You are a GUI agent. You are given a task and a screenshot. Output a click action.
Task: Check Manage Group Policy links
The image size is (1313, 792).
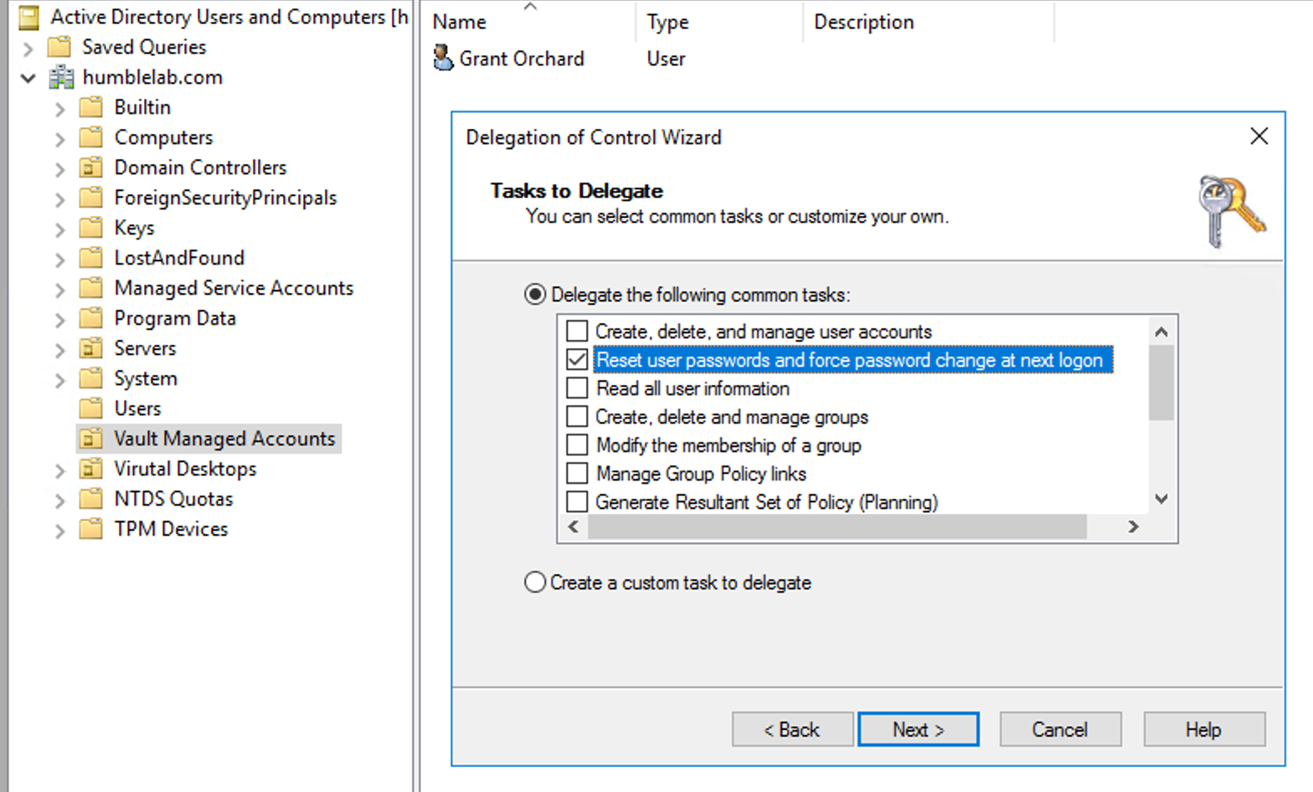pos(577,474)
